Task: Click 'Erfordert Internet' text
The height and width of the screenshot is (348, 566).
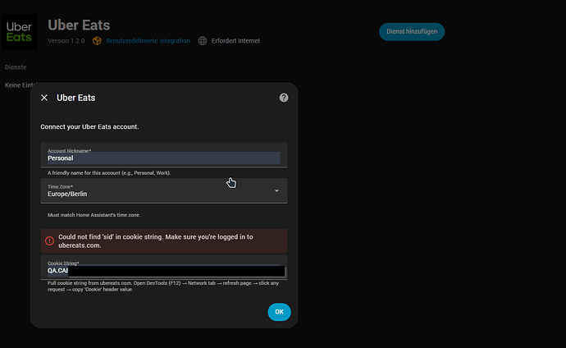Action: coord(235,41)
